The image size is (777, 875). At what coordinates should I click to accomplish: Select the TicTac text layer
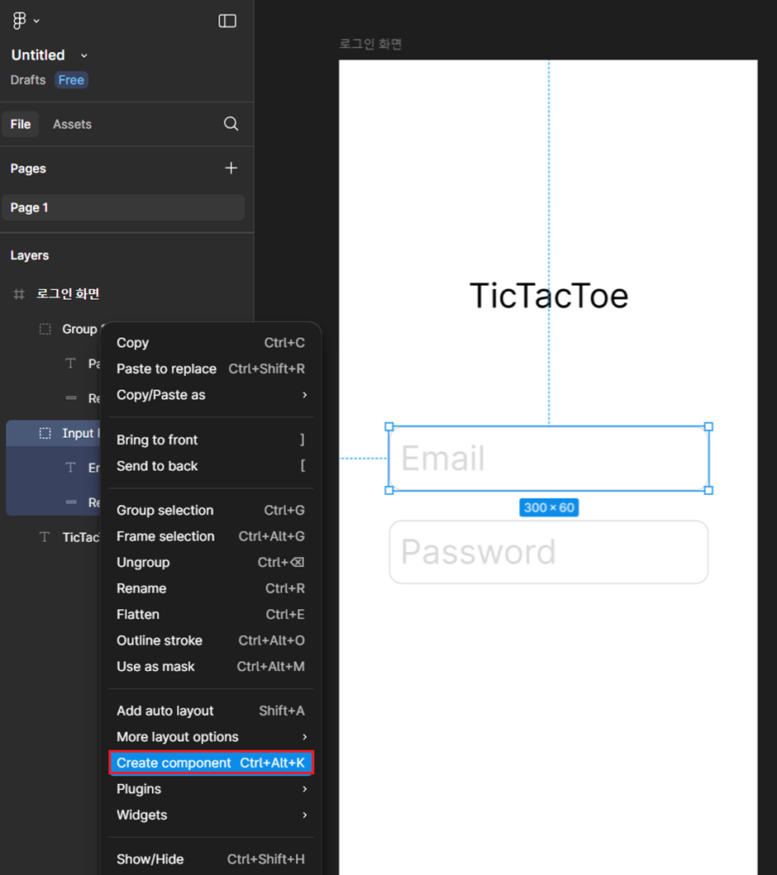(x=81, y=537)
